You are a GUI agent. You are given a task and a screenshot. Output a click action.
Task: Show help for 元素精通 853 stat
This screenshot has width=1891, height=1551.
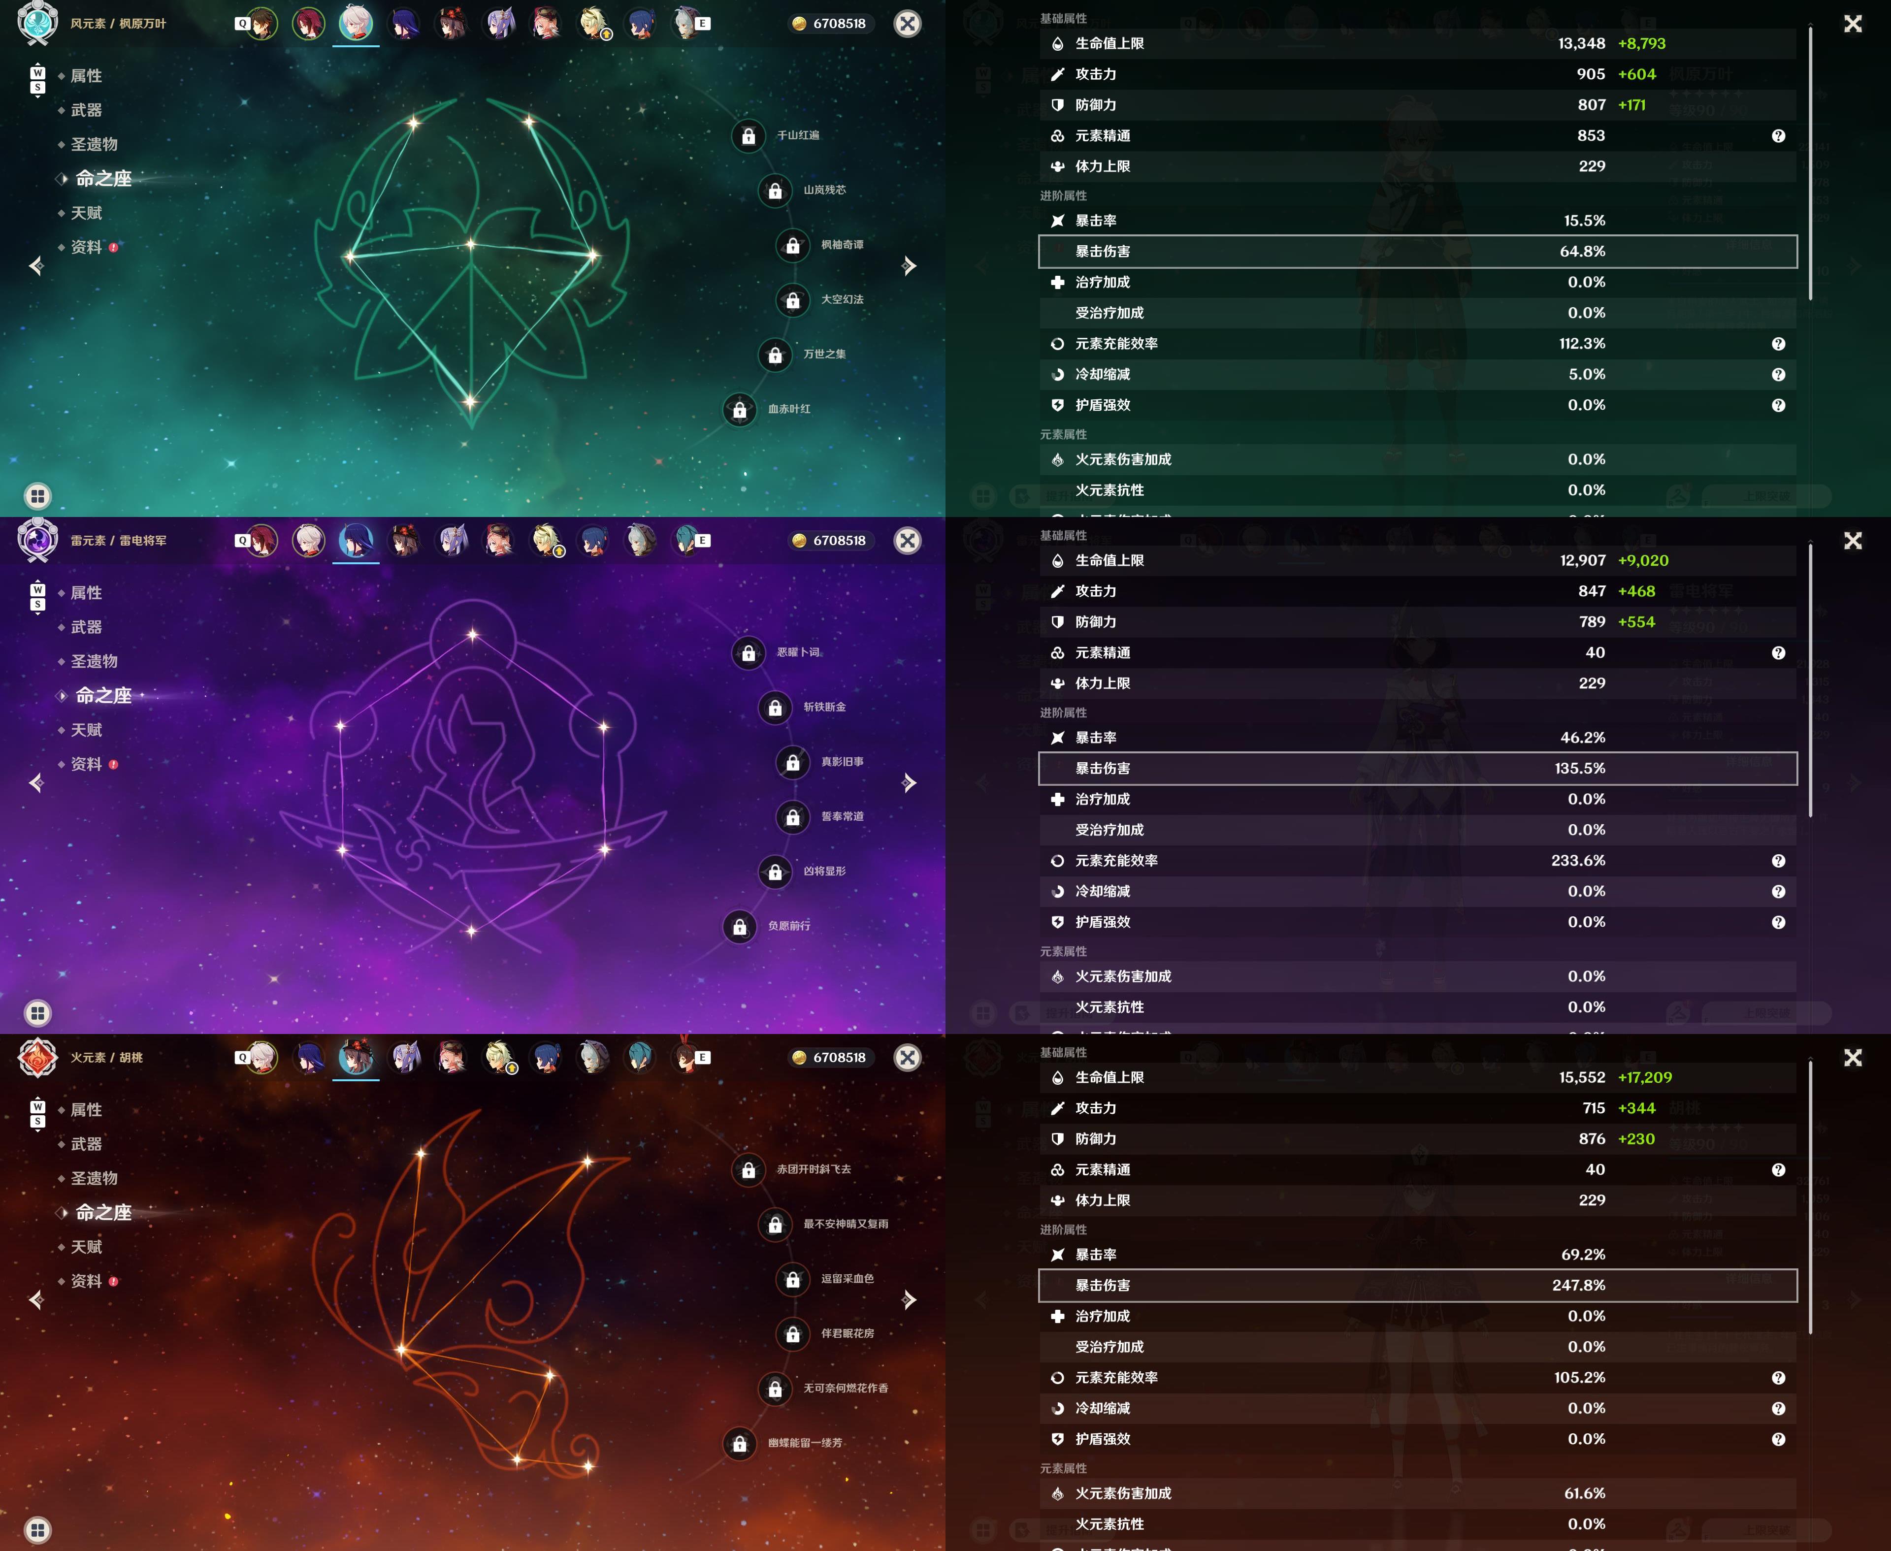[1778, 136]
